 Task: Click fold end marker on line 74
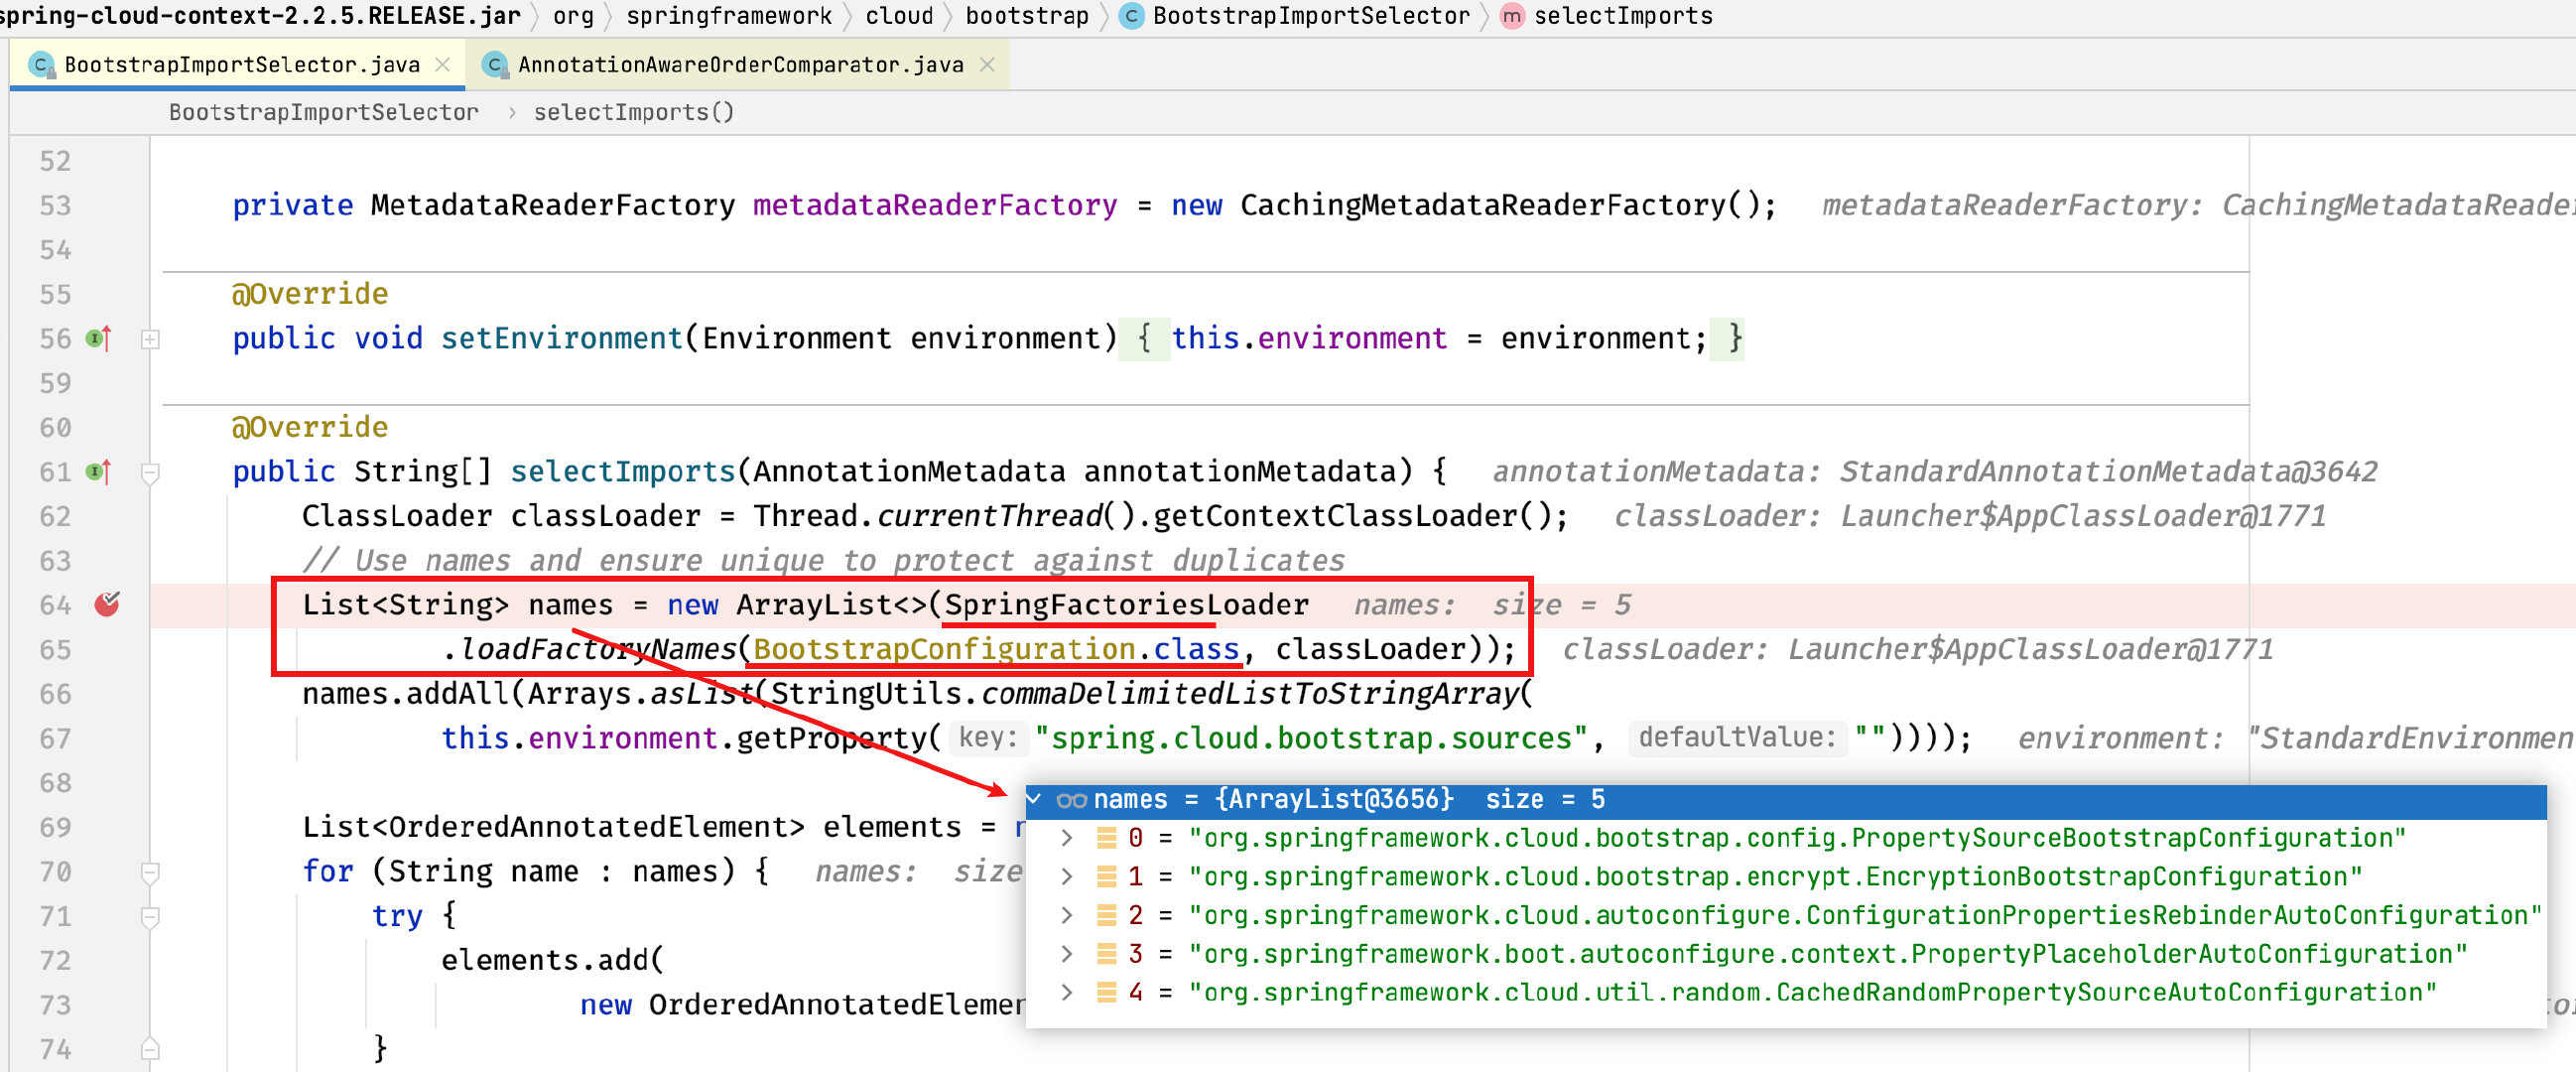150,1048
